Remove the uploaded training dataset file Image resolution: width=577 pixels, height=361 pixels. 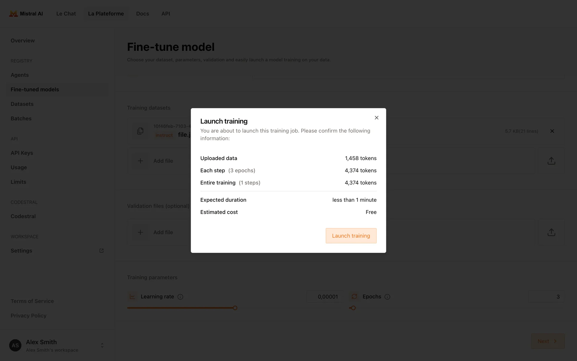pos(552,131)
